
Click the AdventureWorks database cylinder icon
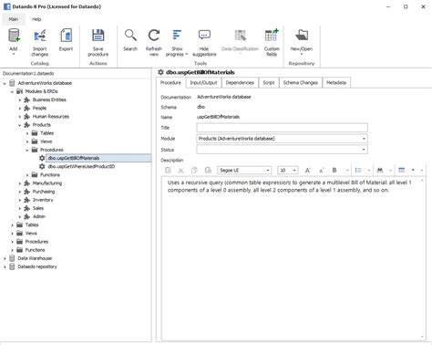tap(12, 83)
